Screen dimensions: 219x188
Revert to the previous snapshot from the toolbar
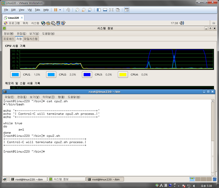pyautogui.click(x=83, y=10)
